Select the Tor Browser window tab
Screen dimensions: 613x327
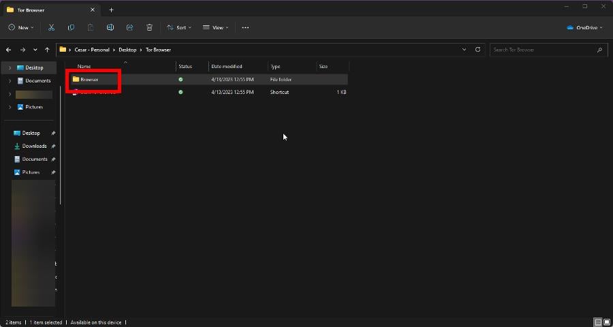51,10
